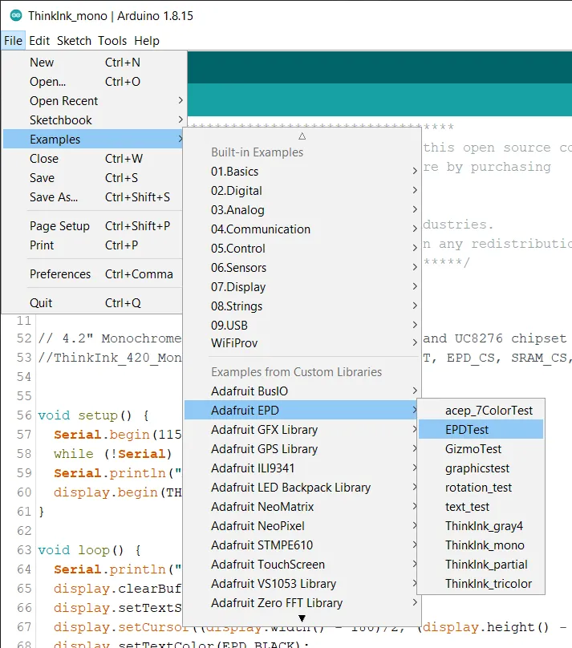Click the scroll-up triangle atop the Examples submenu
This screenshot has width=572, height=648.
pos(302,137)
